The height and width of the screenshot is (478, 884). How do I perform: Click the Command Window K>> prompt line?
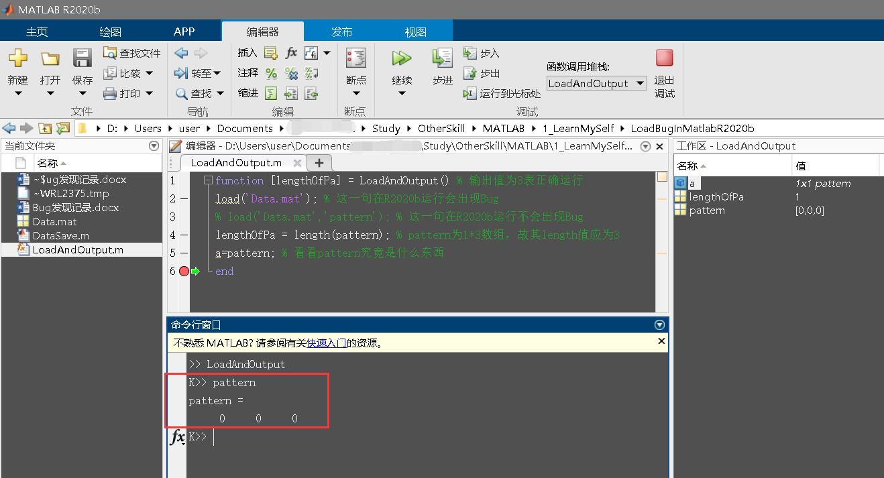(x=428, y=436)
